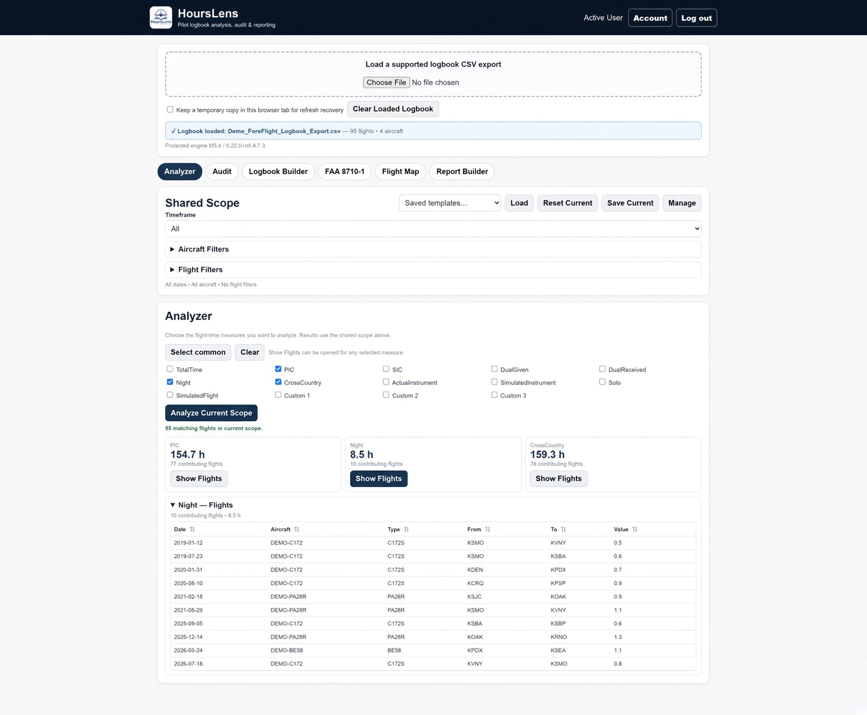The height and width of the screenshot is (715, 867).
Task: Click the logbook loaded status message
Action: [433, 131]
